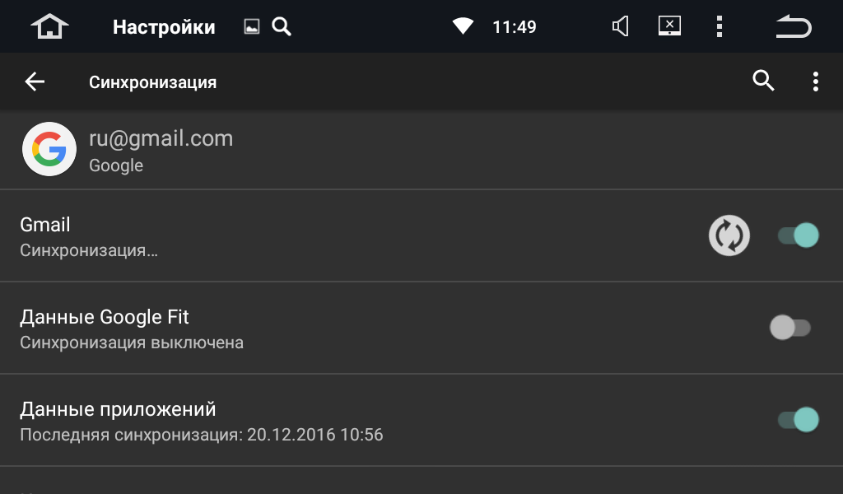Turn off the Gmail sync switch
843x494 pixels.
[798, 235]
